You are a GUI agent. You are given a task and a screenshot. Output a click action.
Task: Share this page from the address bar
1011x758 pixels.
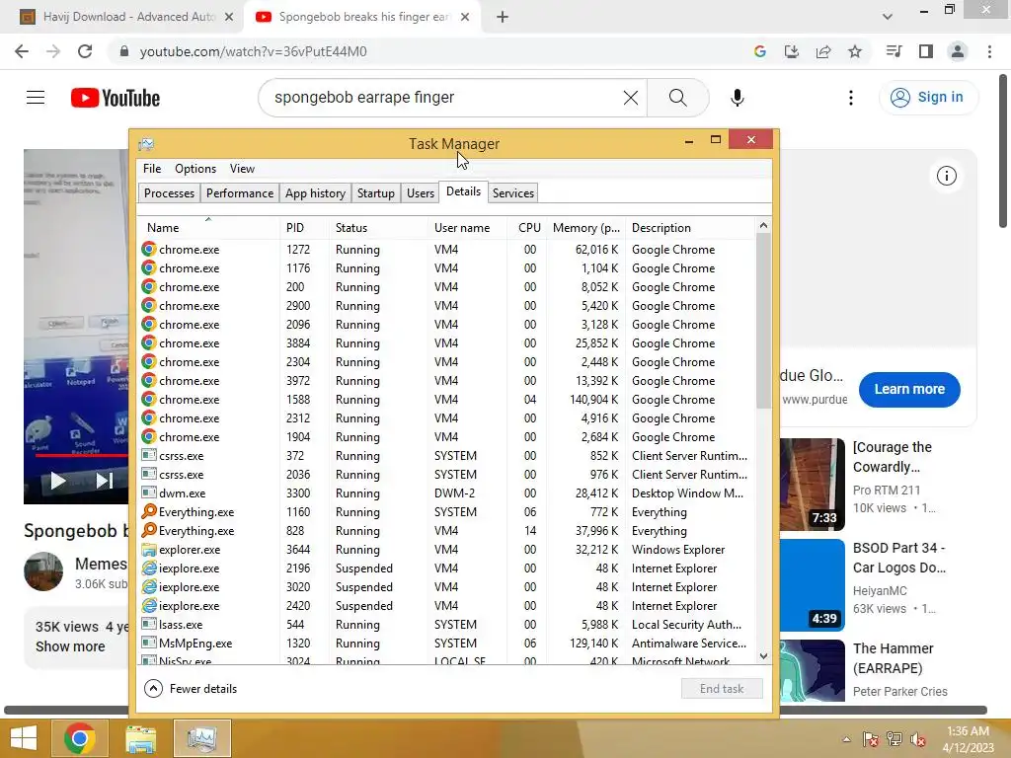(823, 51)
